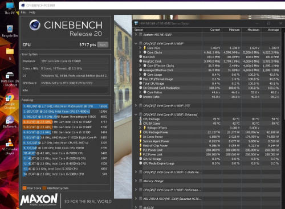Expand CPU [#0] i9-11900F DTS group
Screen dimensions: 285x209
click(136, 105)
